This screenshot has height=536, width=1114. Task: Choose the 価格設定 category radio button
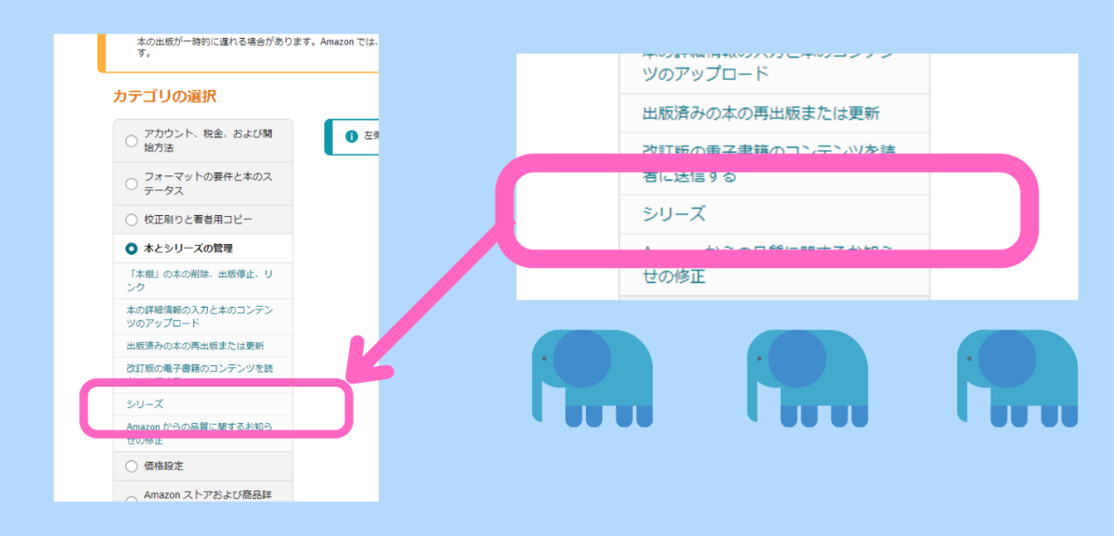tap(131, 466)
